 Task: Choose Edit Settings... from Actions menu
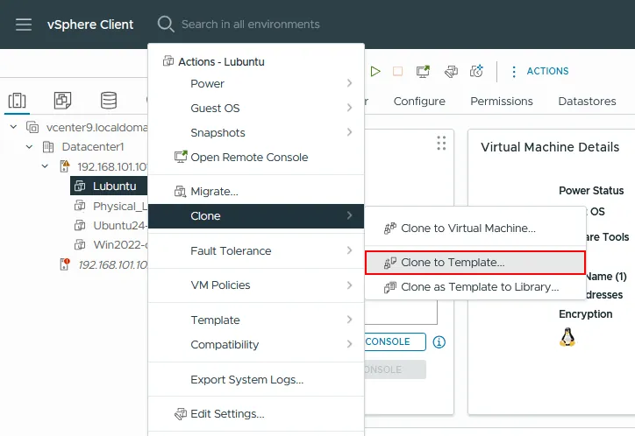(x=256, y=414)
